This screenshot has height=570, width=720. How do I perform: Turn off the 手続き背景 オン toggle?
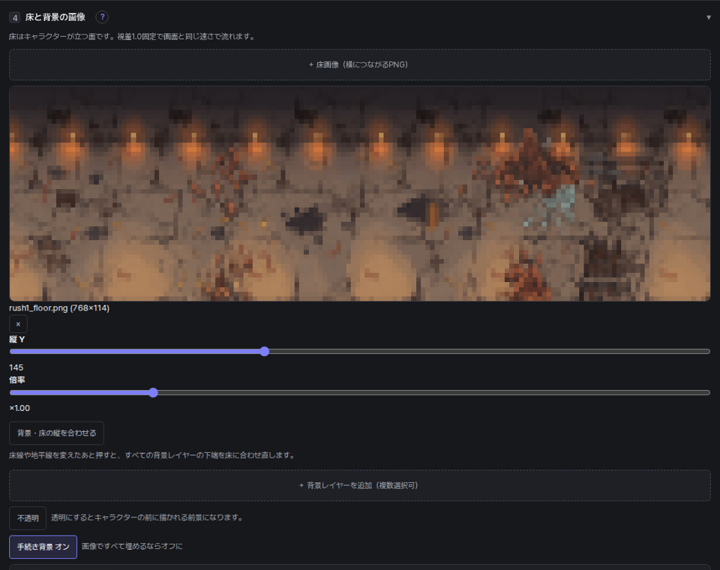pos(43,547)
